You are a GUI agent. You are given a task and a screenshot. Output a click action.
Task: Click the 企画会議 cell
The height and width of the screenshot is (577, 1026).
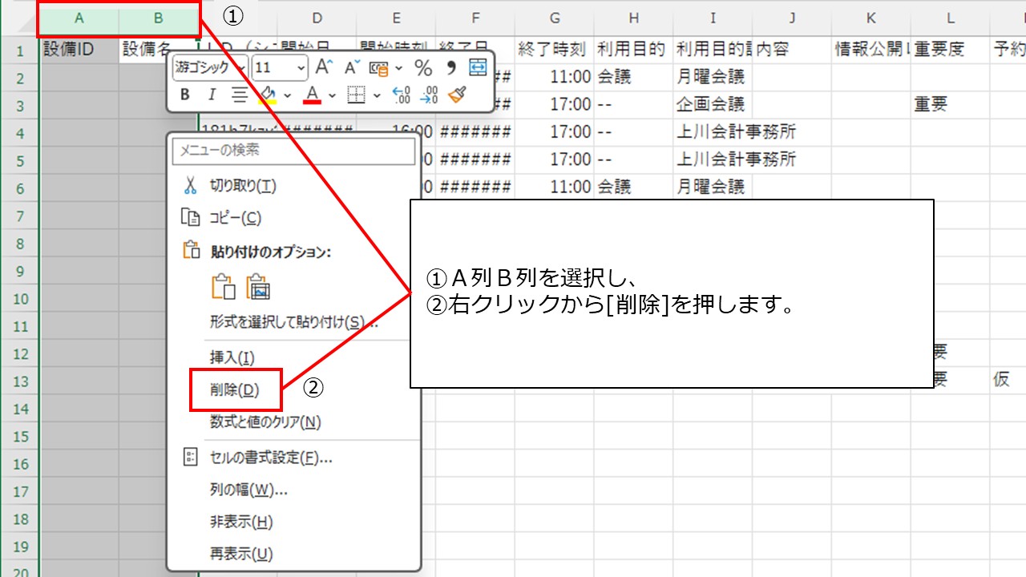pyautogui.click(x=713, y=105)
